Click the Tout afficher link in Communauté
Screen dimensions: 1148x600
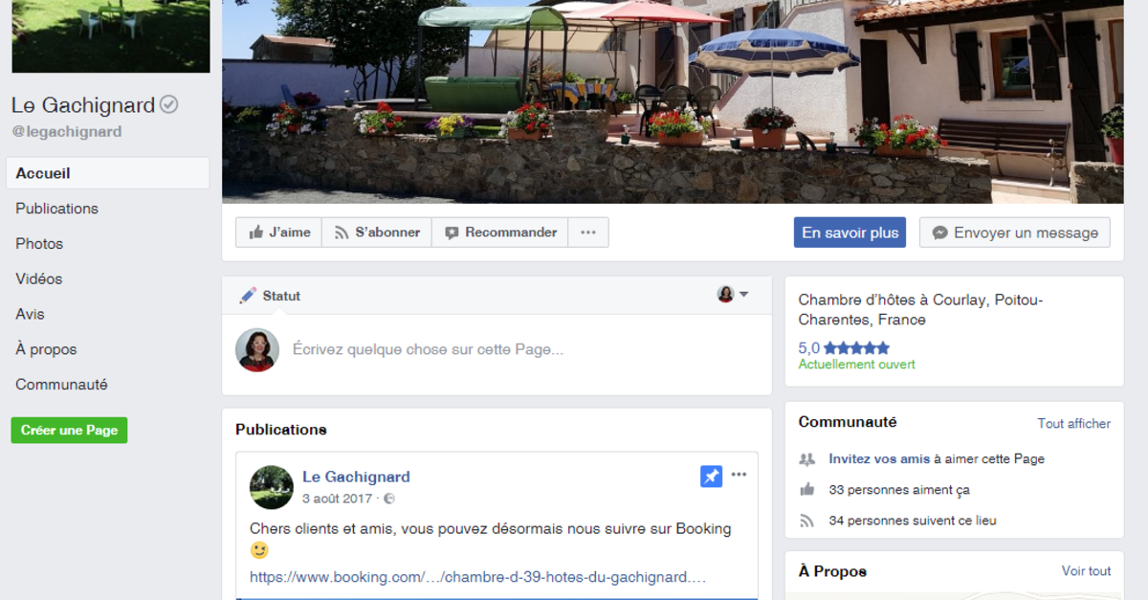(1074, 423)
